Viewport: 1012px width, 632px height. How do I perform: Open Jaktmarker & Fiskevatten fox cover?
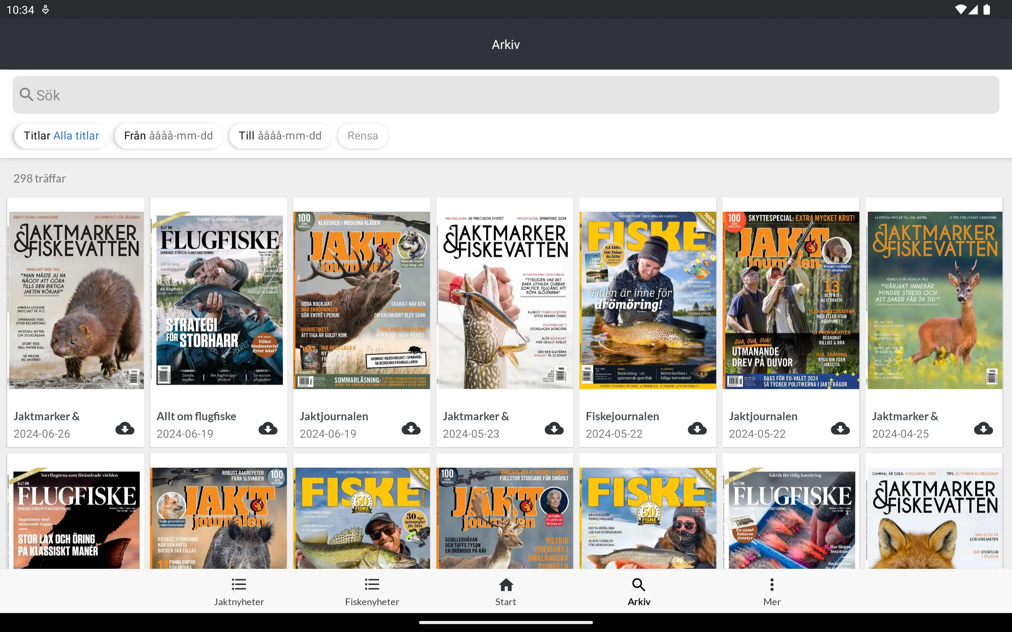(935, 518)
